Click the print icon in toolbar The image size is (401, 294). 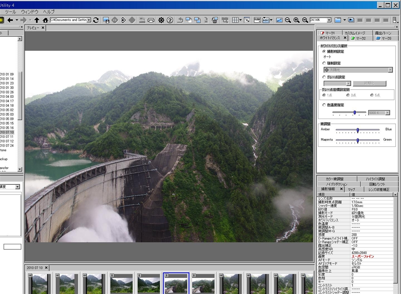coord(151,20)
